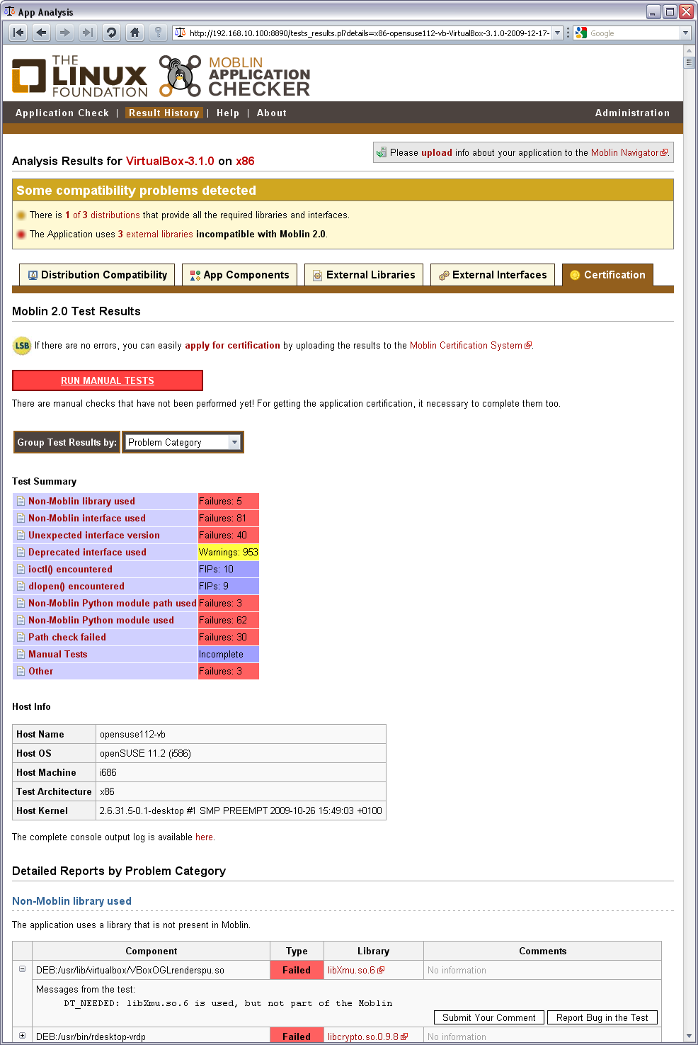The height and width of the screenshot is (1045, 698).
Task: Click the fast-forward navigation button
Action: coord(88,33)
